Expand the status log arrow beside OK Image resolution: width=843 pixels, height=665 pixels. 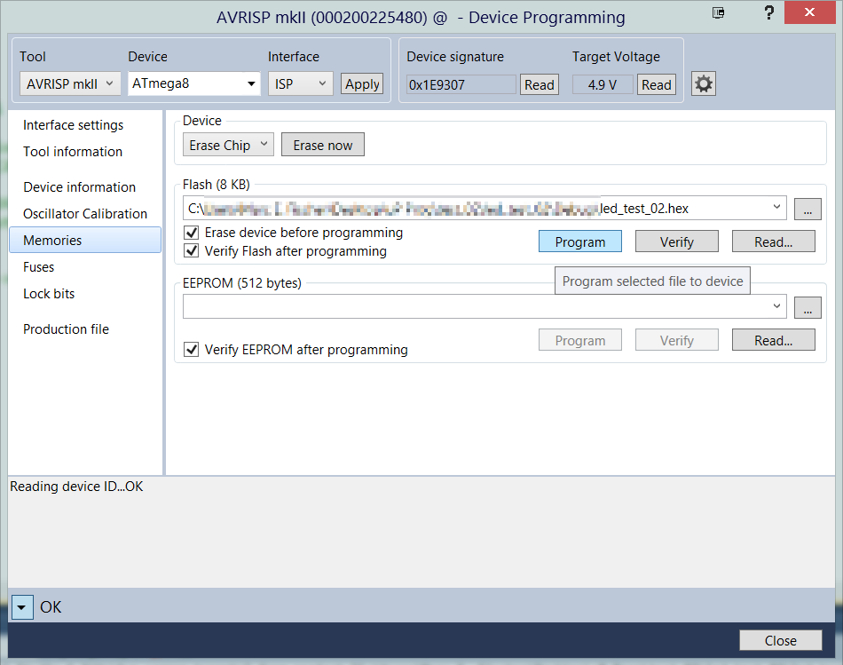[22, 607]
